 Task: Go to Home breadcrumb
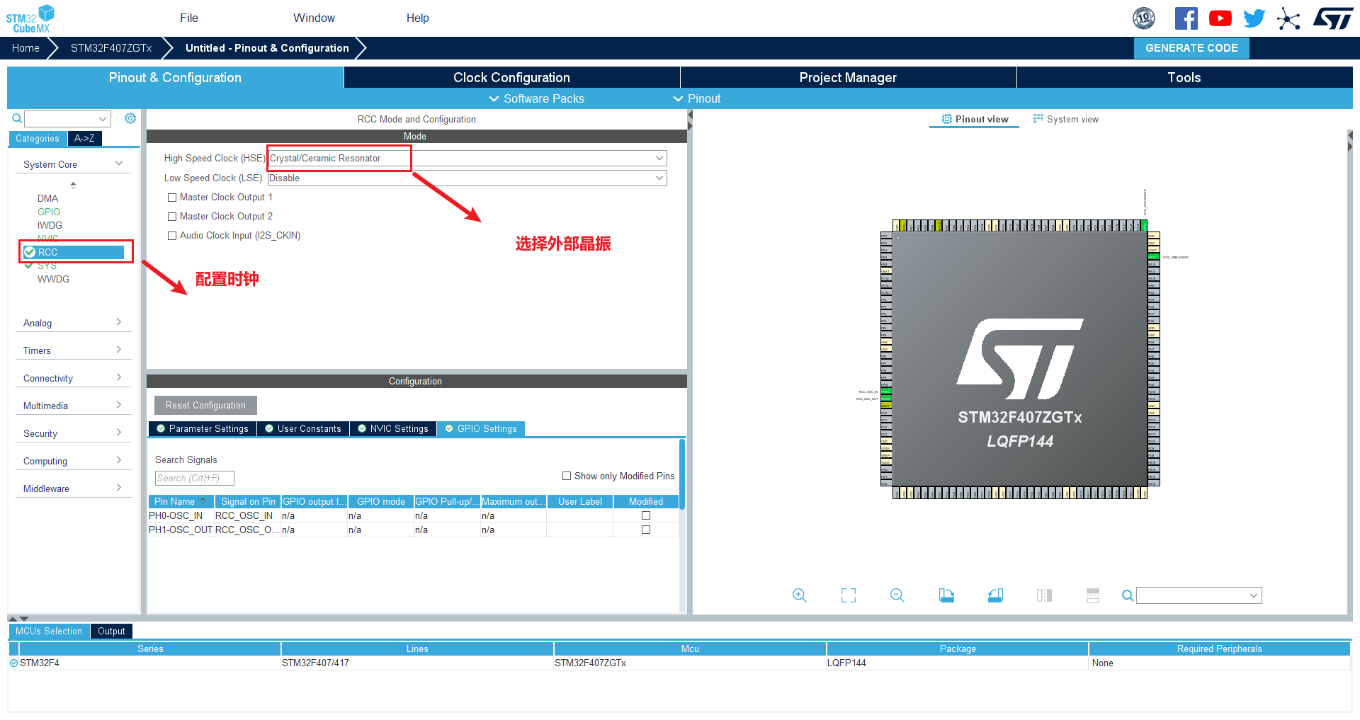pos(25,48)
